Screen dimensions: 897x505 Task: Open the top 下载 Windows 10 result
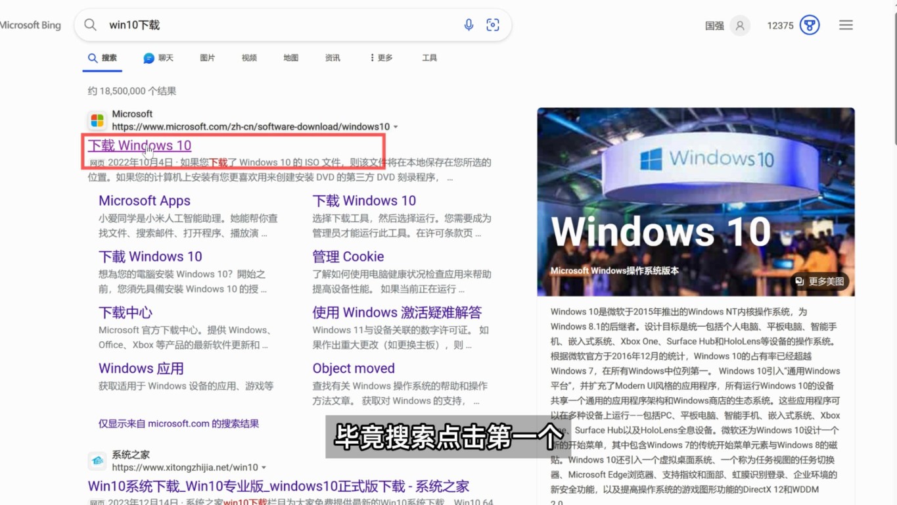click(x=140, y=146)
